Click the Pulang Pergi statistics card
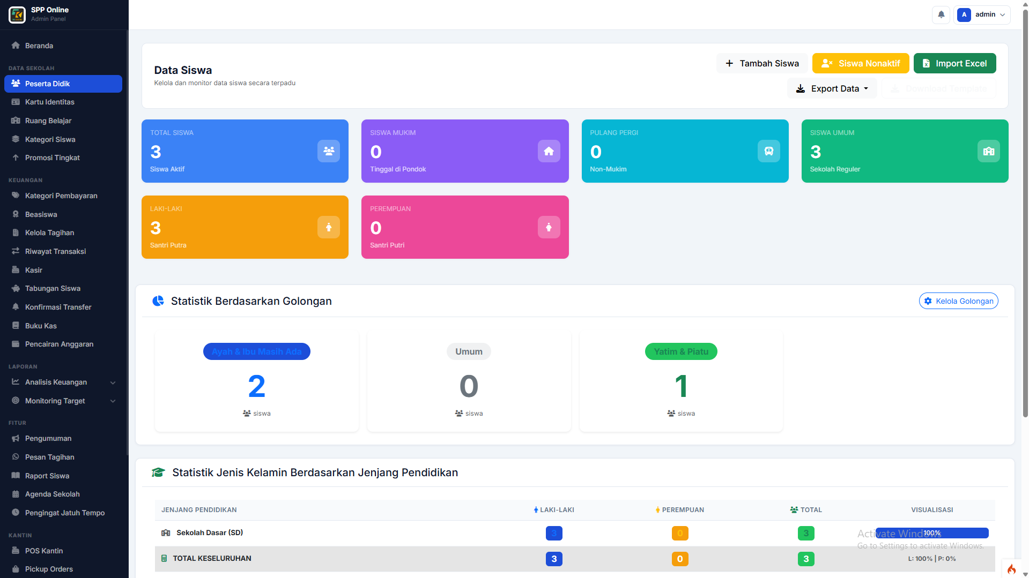 [685, 151]
